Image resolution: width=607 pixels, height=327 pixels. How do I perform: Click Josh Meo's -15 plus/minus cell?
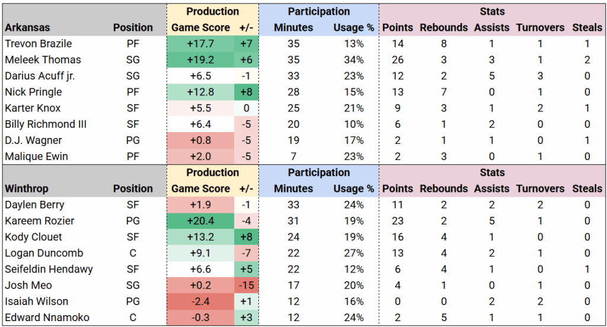coord(247,286)
